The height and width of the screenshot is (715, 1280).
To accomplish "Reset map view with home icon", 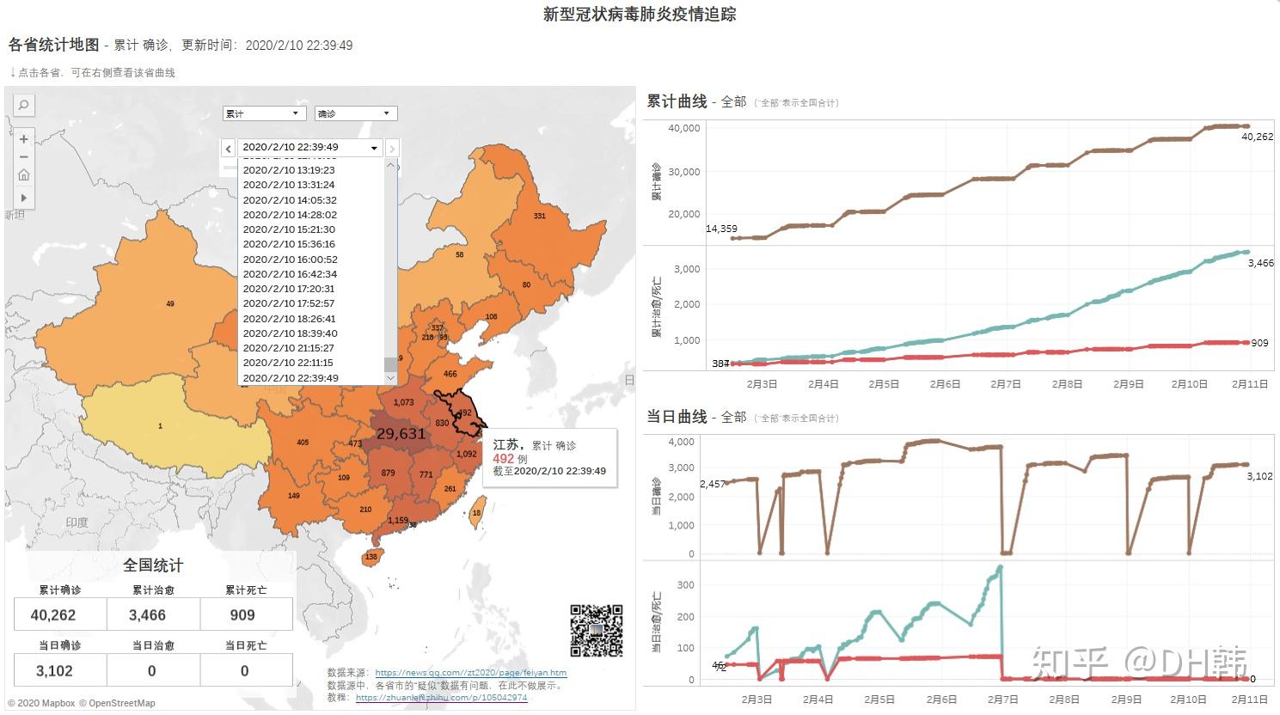I will (24, 175).
